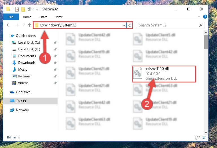Click the Properties quick access toolbar icon
This screenshot has height=148, width=217.
click(x=17, y=9)
